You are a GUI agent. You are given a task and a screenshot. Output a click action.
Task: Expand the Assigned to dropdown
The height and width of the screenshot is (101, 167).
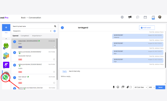tap(32, 31)
